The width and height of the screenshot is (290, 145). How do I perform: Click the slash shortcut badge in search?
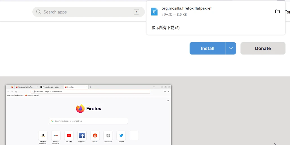[136, 12]
